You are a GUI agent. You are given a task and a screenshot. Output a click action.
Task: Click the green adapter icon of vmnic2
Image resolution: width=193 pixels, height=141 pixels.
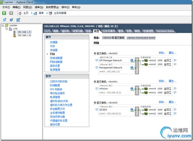[146, 114]
